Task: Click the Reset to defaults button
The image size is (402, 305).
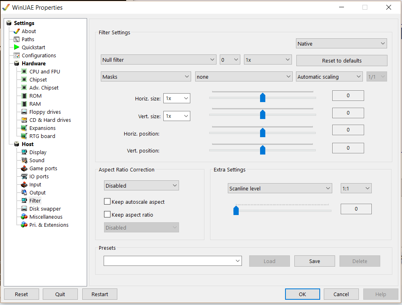Action: pos(342,61)
